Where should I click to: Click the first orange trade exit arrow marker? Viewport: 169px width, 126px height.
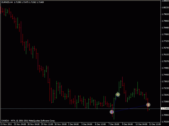click(118, 95)
